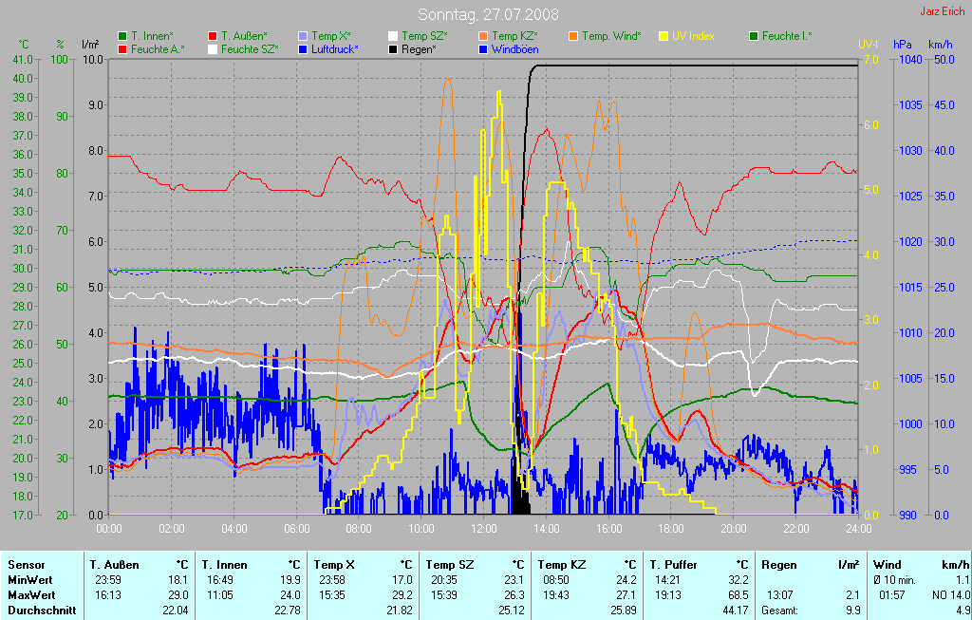Click the green Feuchte I.* legend swatch
The image size is (972, 620).
(753, 37)
